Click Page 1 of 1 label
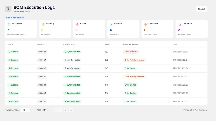This screenshot has height=121, width=216. 41,110
